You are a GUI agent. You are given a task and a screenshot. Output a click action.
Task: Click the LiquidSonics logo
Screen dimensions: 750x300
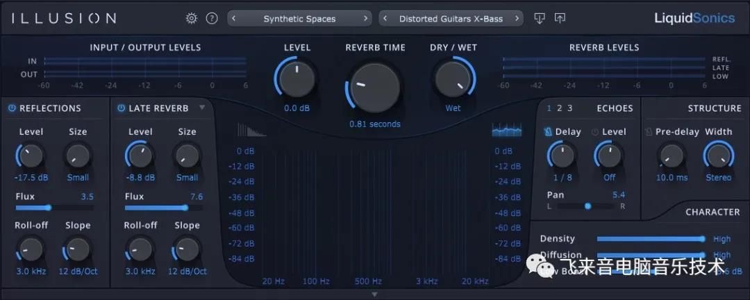point(694,19)
